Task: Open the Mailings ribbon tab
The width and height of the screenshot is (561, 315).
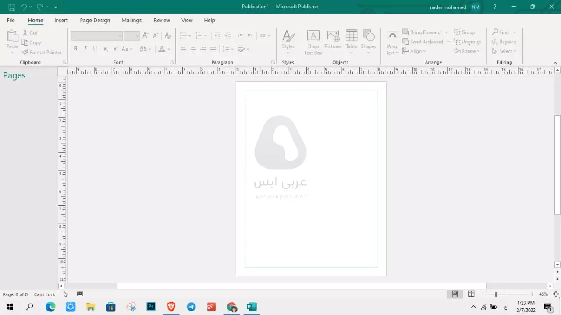Action: pos(131,20)
